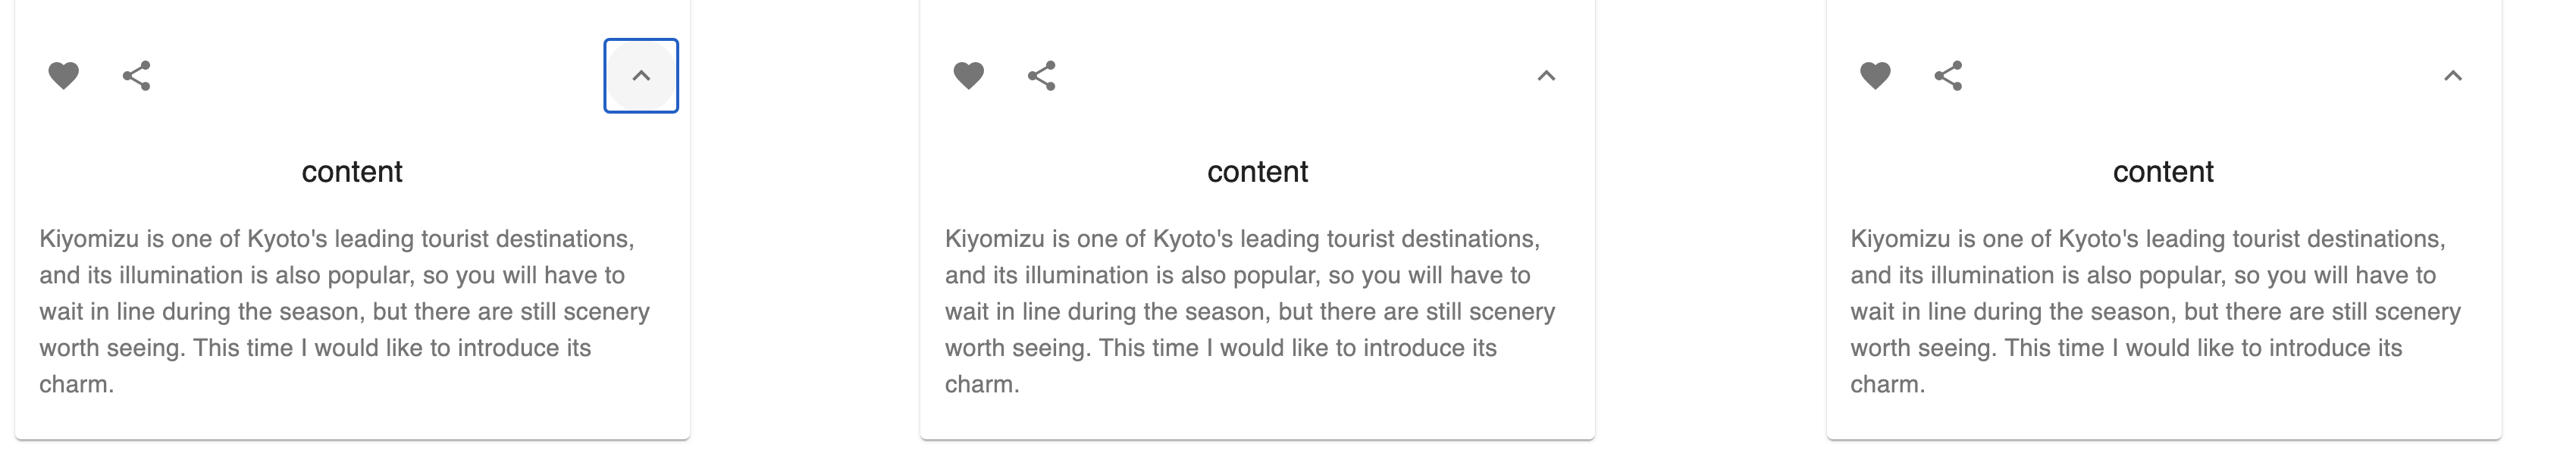Select the "content" heading of the middle card
Image resolution: width=2576 pixels, height=456 pixels.
[1257, 172]
